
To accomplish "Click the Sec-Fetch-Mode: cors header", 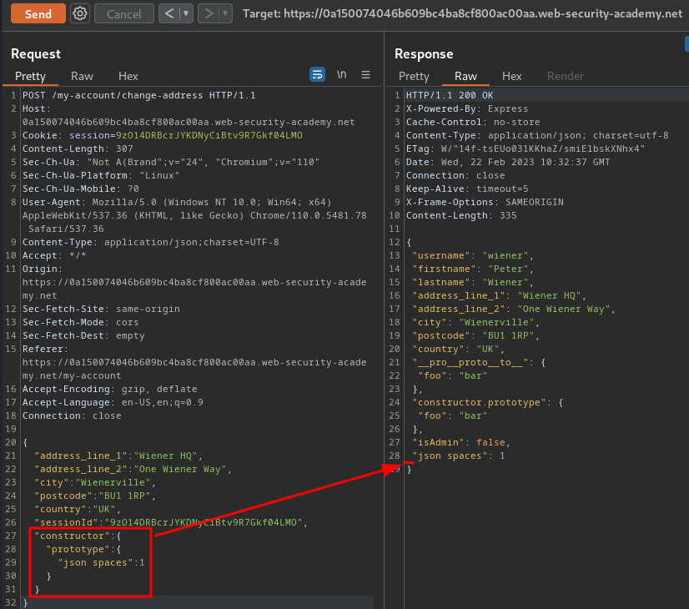I will click(80, 322).
